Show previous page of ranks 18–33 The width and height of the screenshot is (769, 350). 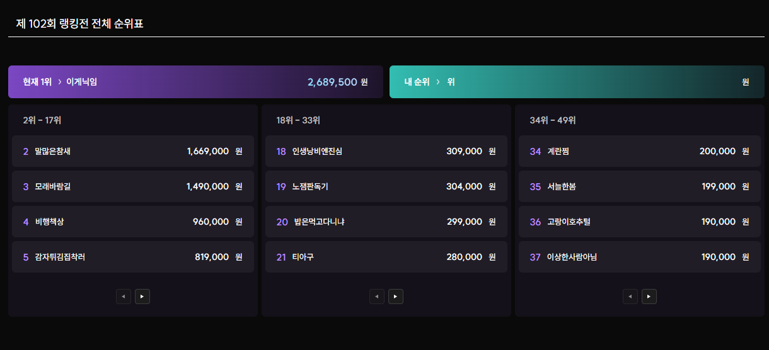click(377, 296)
